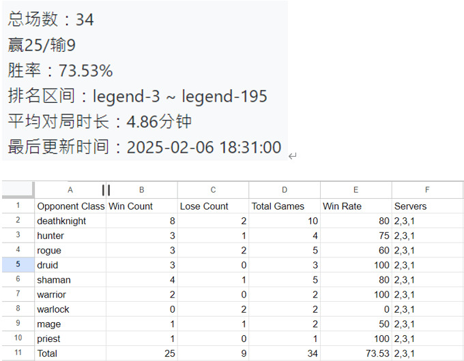Viewport: 464px width, 361px height.
Task: Select the column A header
Action: coord(70,190)
